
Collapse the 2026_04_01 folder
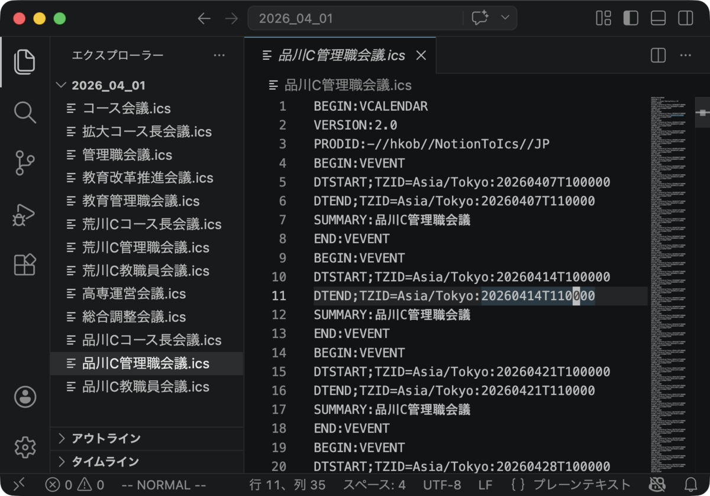pyautogui.click(x=147, y=85)
